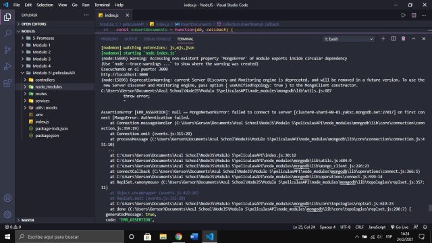Select terminal from 1: bash dropdown
This screenshot has height=243, width=432.
(349, 39)
